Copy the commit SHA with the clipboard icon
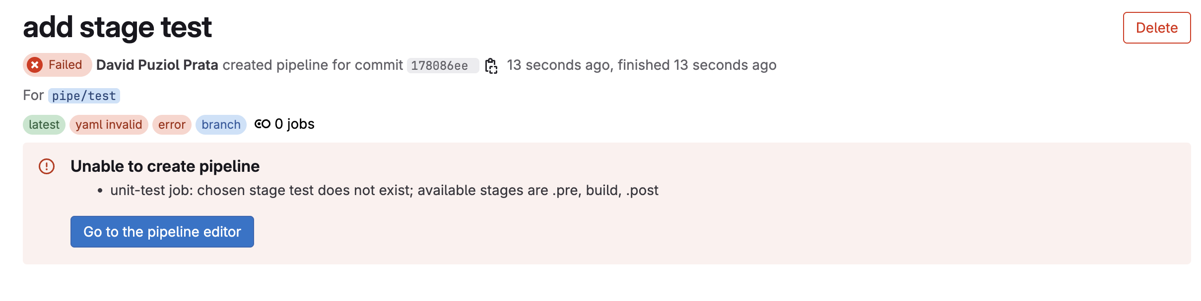This screenshot has height=301, width=1201. (491, 65)
